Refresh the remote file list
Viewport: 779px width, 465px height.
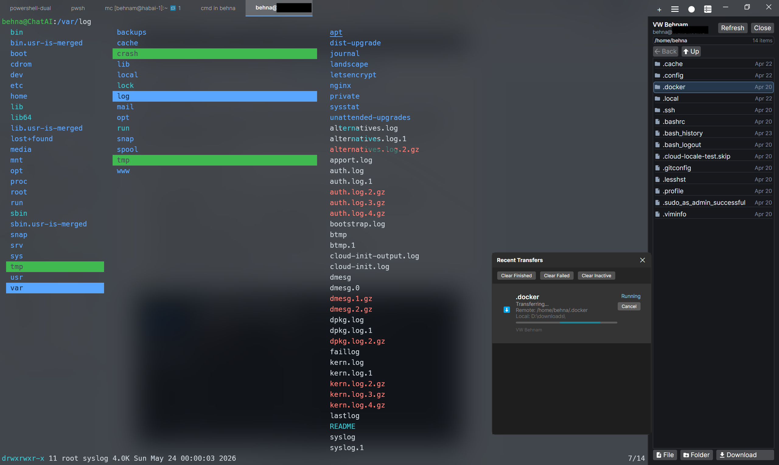(732, 28)
